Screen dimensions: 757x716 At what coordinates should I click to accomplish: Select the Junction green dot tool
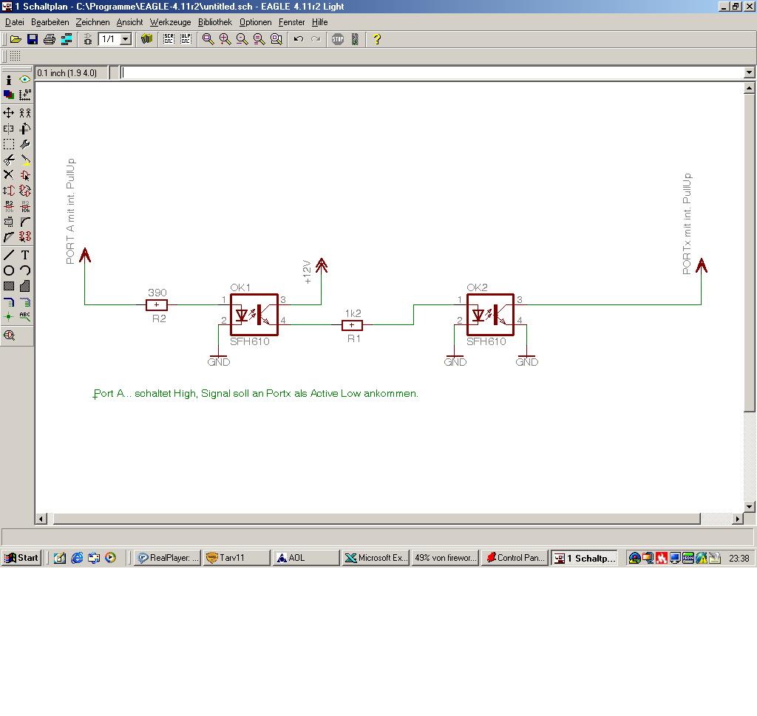[9, 316]
